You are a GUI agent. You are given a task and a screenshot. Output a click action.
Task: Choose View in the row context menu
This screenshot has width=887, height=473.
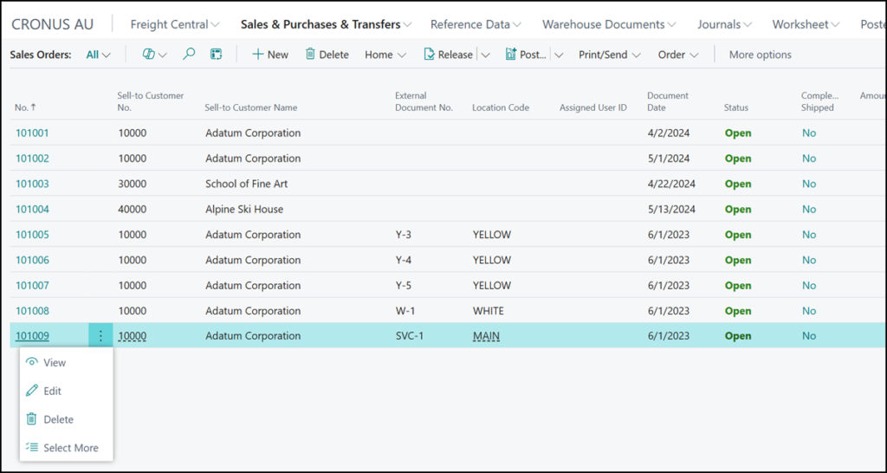(54, 363)
